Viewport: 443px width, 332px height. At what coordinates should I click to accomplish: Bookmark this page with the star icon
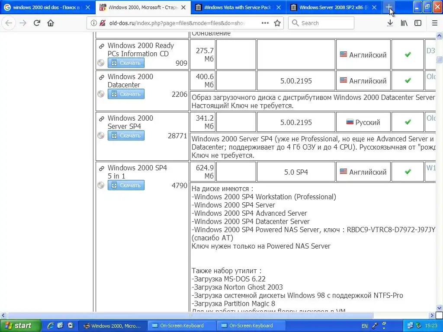click(277, 23)
